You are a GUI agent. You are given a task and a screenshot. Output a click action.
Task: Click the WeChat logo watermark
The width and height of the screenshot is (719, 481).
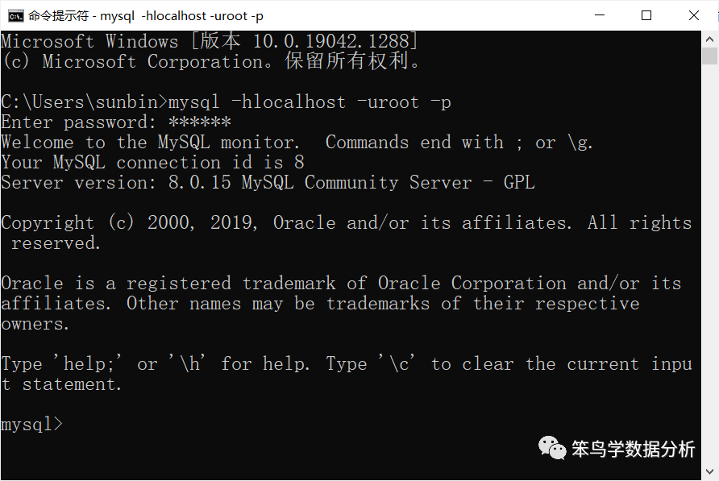(552, 447)
